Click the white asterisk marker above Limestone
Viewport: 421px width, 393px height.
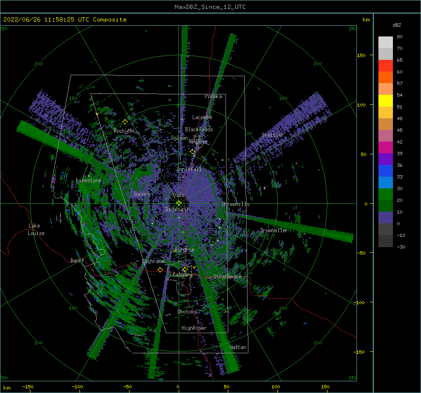point(88,176)
